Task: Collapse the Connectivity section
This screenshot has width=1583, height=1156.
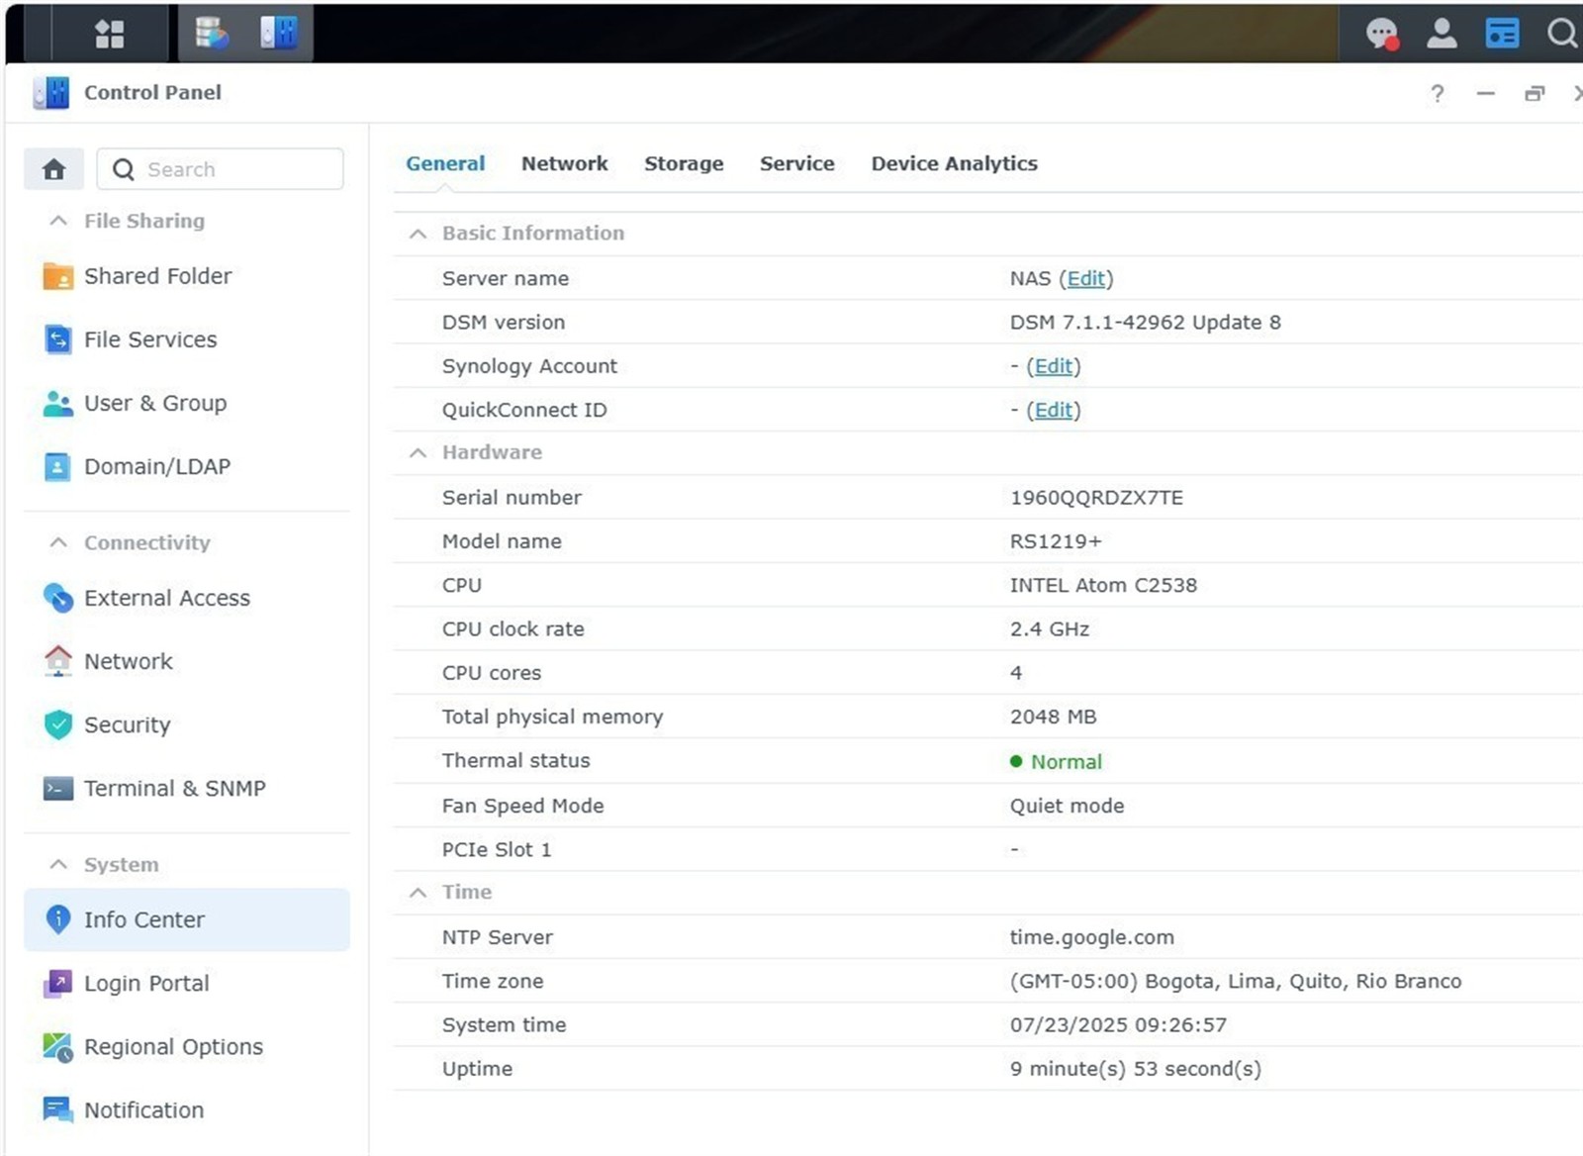Action: tap(58, 542)
